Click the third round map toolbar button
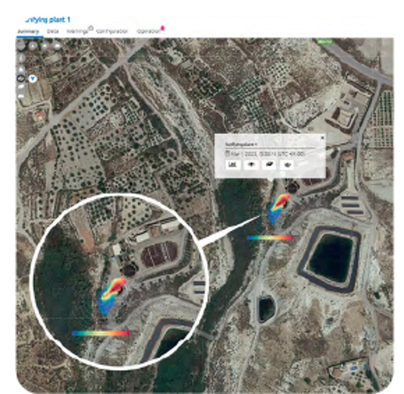404x394 pixels. [x=45, y=46]
